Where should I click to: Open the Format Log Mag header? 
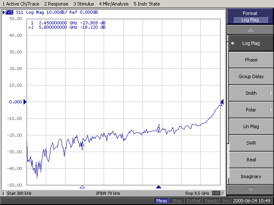(x=250, y=16)
